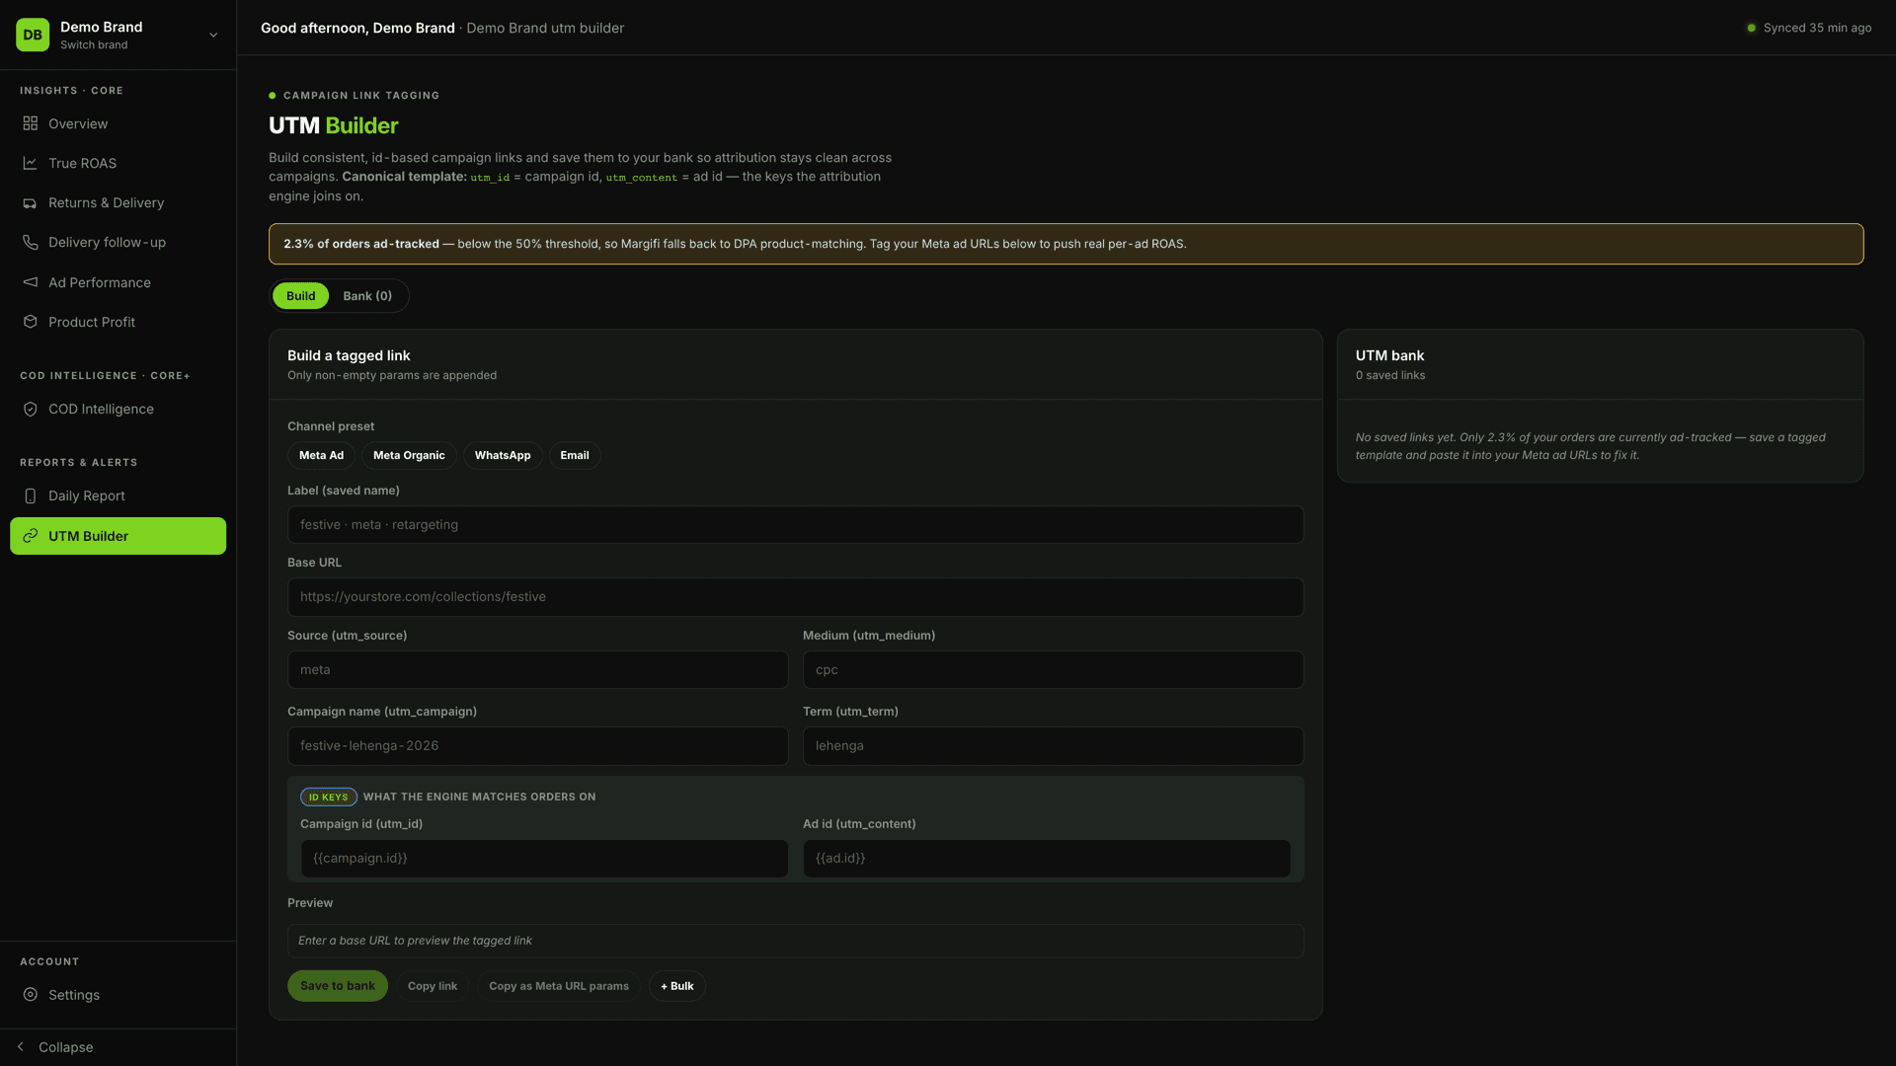Click the 'CAMPAIGN LINK TAGGING' label
The image size is (1896, 1066).
[x=361, y=96]
